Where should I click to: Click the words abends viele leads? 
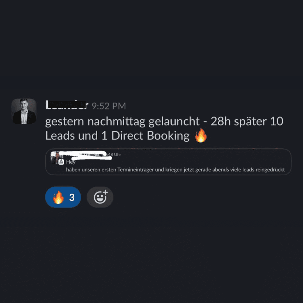pos(233,170)
